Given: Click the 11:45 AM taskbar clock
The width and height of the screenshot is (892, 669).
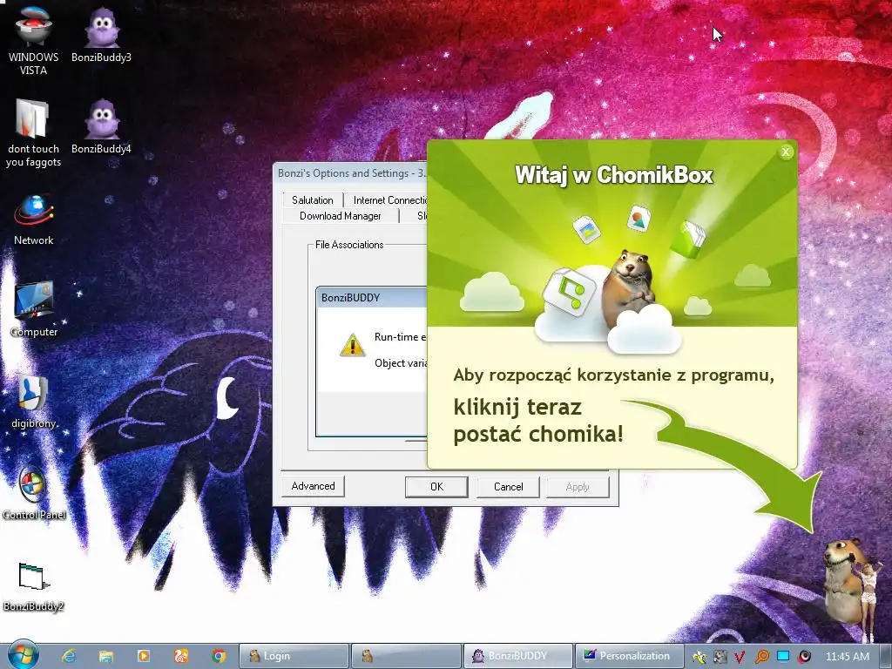Looking at the screenshot, I should [x=847, y=657].
